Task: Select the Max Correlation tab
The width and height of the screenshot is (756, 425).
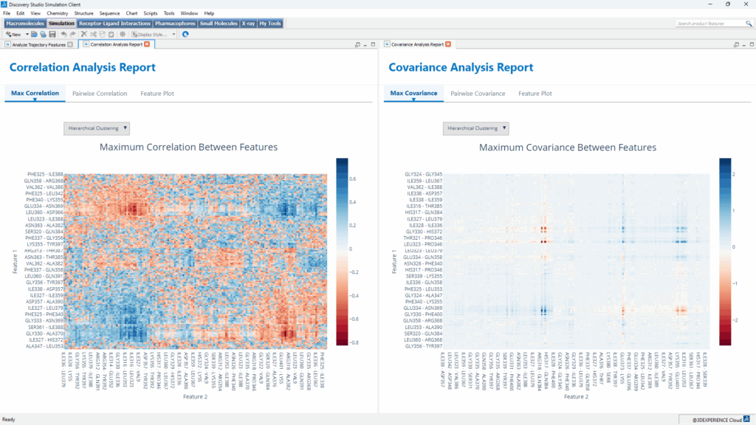Action: [35, 94]
